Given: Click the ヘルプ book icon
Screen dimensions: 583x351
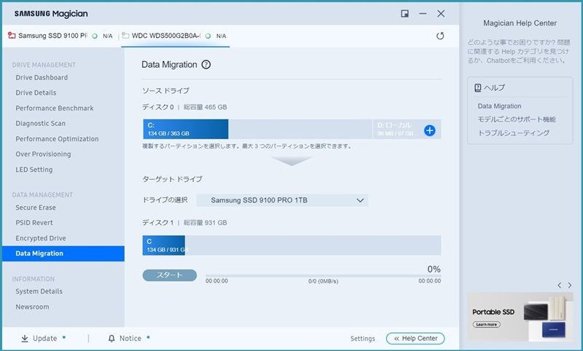Looking at the screenshot, I should [478, 87].
